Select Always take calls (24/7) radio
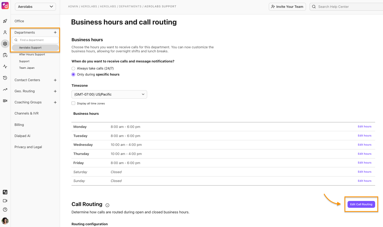383x227 pixels. [x=73, y=69]
